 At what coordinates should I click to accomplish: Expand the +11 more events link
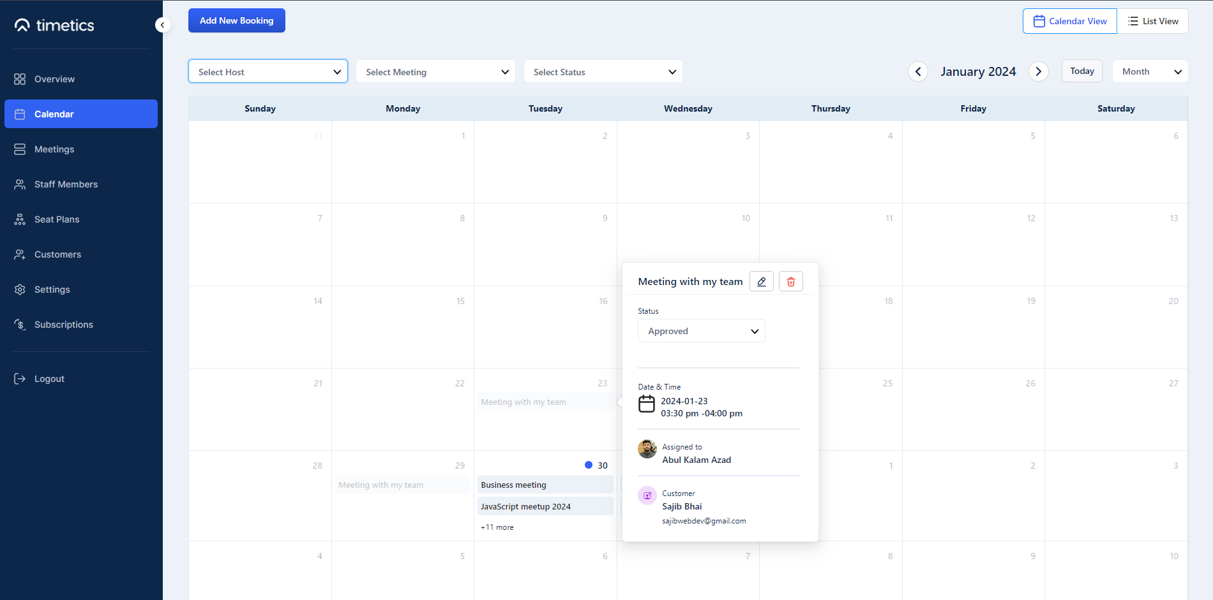(497, 527)
